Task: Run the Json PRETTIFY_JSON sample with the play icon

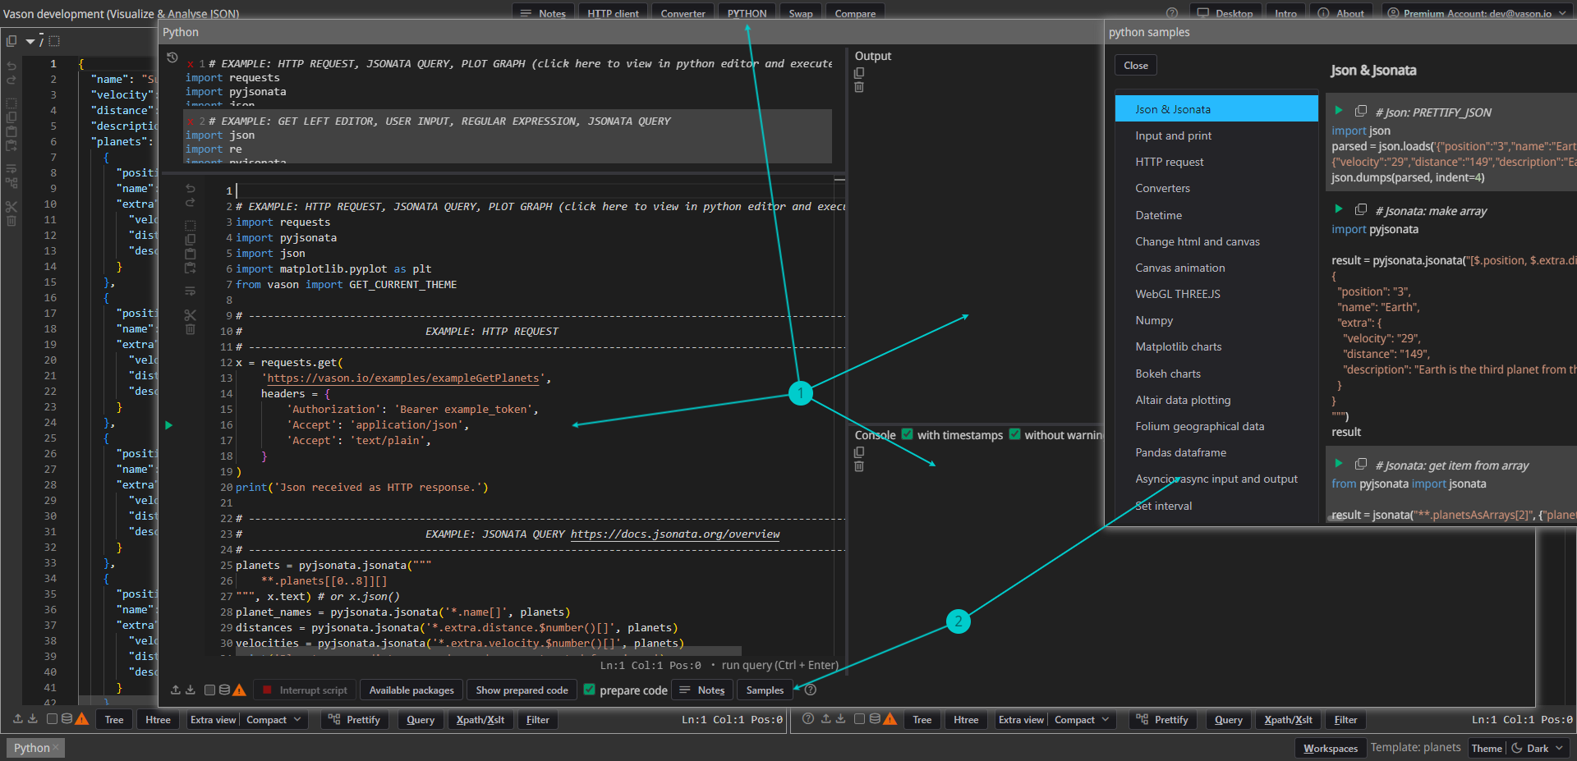Action: tap(1339, 110)
